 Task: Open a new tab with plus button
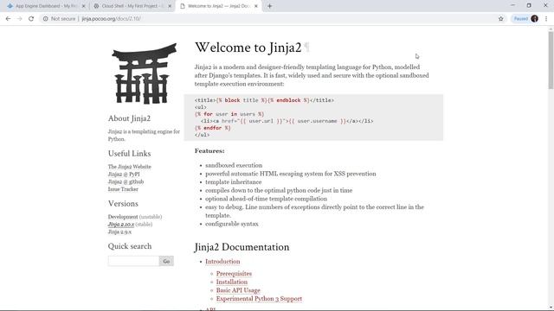pos(269,6)
